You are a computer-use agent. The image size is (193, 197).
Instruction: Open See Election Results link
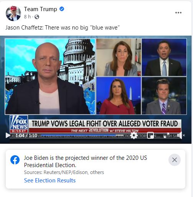pos(50,181)
